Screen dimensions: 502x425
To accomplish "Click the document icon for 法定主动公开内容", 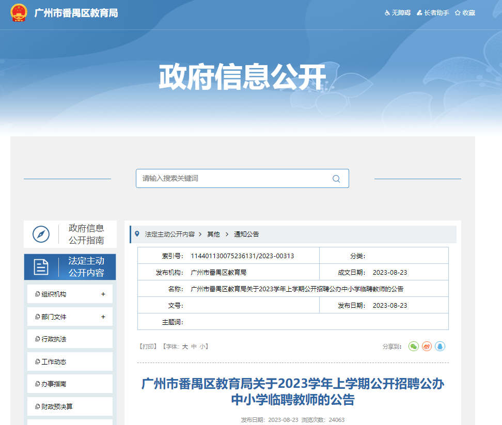I will click(x=41, y=267).
